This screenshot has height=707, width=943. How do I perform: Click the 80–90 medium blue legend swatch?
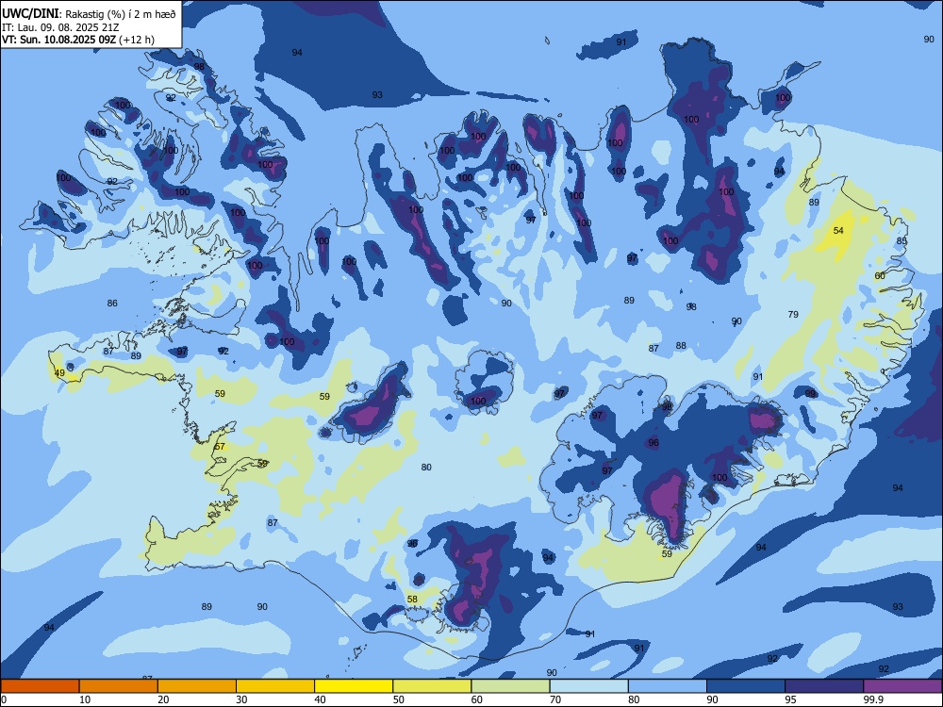(668, 686)
